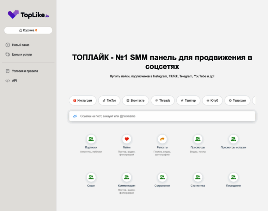Open Цены и услуги page
Screen dimensions: 268x211
tap(22, 55)
